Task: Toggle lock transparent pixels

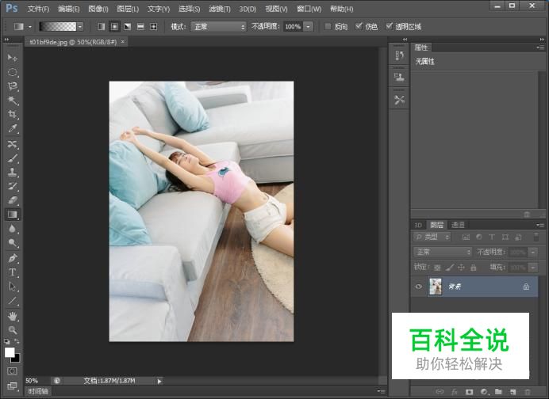Action: [x=437, y=268]
